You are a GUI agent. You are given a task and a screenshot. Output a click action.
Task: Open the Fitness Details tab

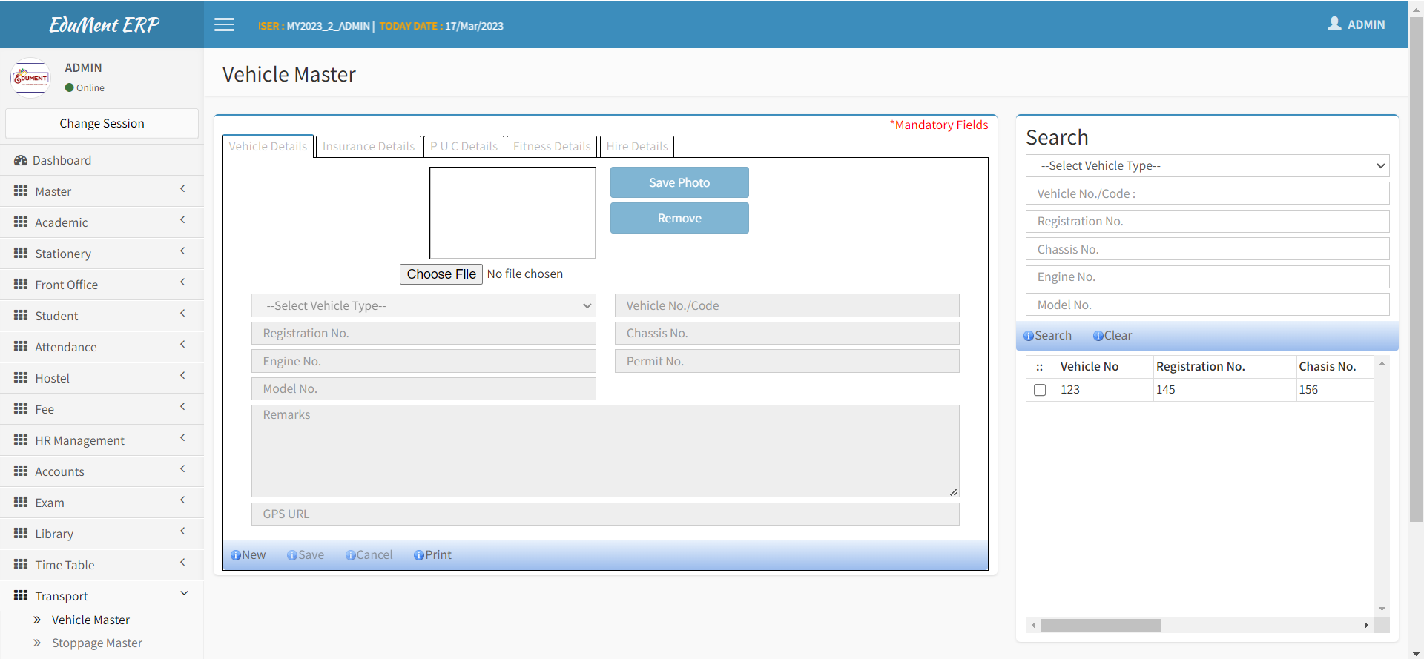[552, 147]
